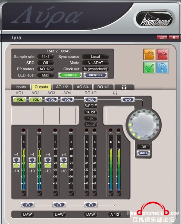The width and height of the screenshot is (181, 224).
Task: Open the Sync source Local dropdown
Action: pyautogui.click(x=95, y=57)
